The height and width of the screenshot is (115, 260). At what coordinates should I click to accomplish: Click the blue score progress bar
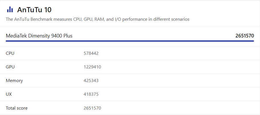tap(130, 41)
